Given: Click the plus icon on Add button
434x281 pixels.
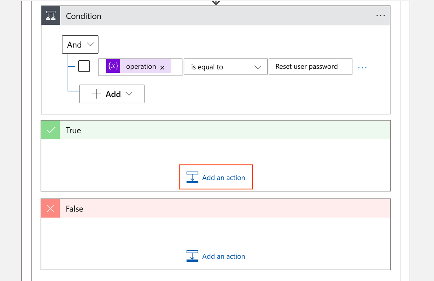Looking at the screenshot, I should tap(96, 94).
